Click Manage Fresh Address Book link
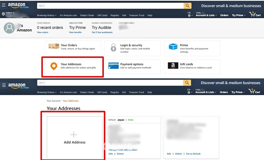This screenshot has width=264, height=160. pos(123,150)
